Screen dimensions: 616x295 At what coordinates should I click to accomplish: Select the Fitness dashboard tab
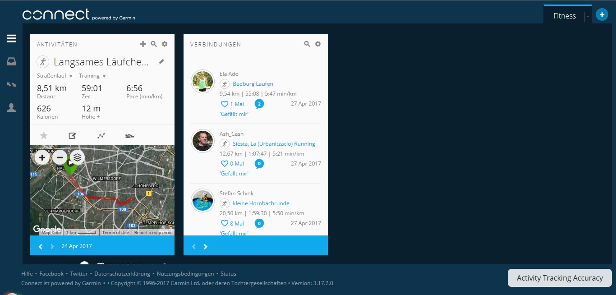(x=565, y=16)
